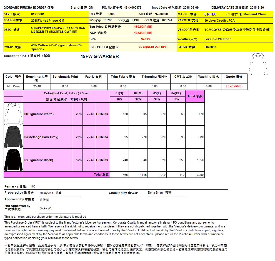Click the blue CN-HX market value
This screenshot has height=261, width=275.
coord(210,14)
